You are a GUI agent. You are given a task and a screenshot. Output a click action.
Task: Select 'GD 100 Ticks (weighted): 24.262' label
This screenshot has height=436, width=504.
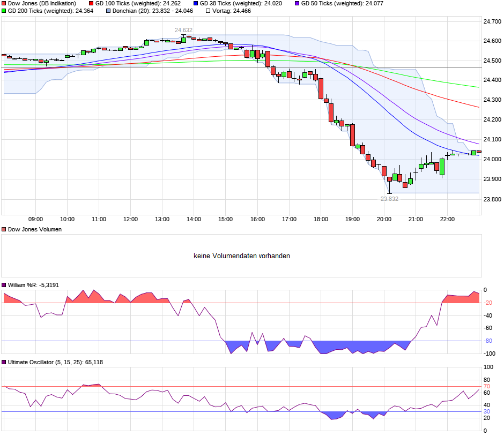click(138, 4)
